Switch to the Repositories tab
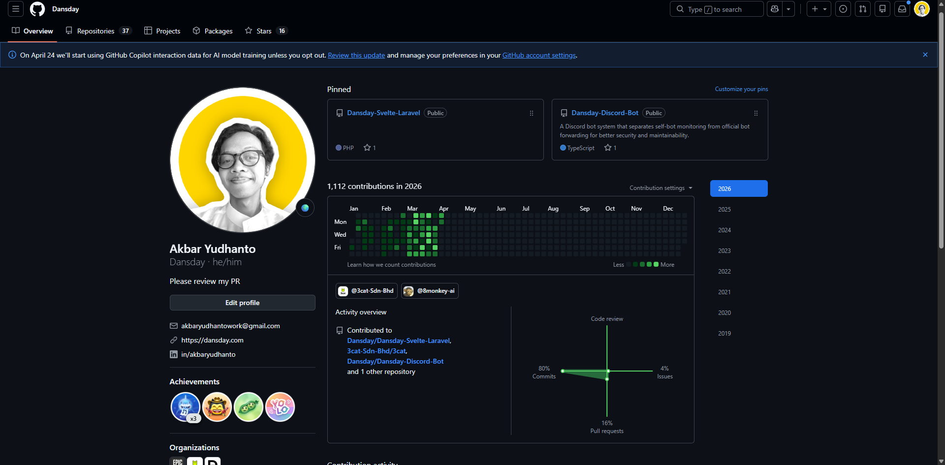Screen dimensions: 945x465 98,31
